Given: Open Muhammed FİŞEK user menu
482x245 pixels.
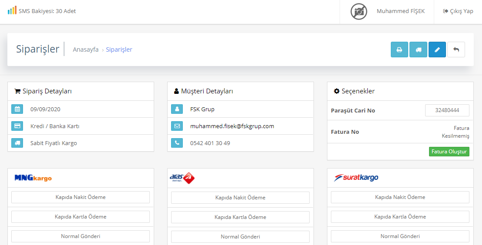Looking at the screenshot, I should (400, 11).
